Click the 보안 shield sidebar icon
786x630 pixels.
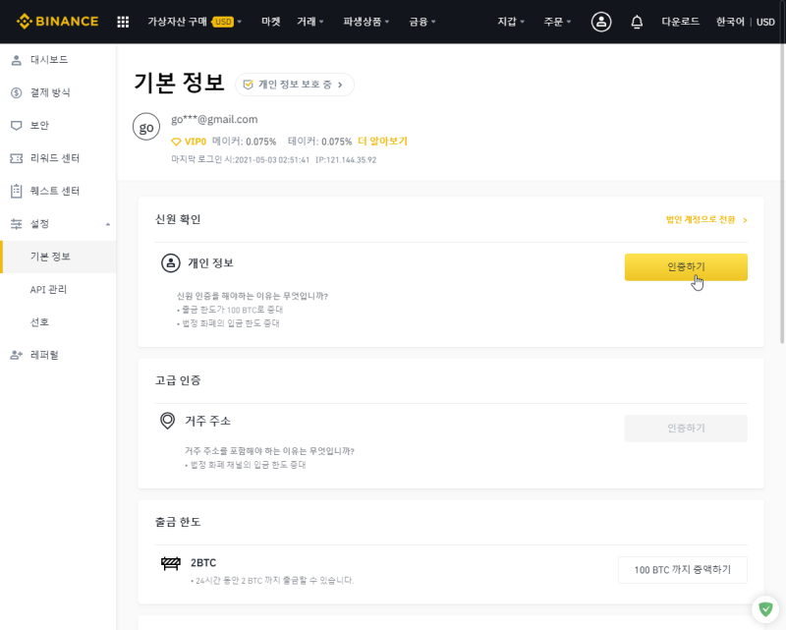[16, 126]
